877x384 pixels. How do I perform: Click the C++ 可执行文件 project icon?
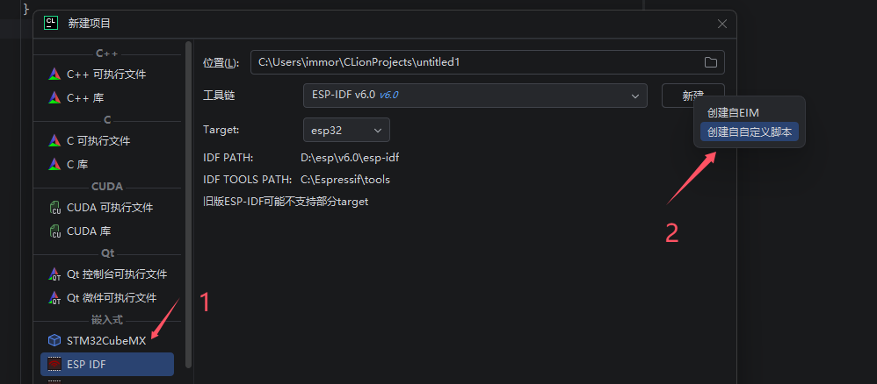pyautogui.click(x=54, y=75)
